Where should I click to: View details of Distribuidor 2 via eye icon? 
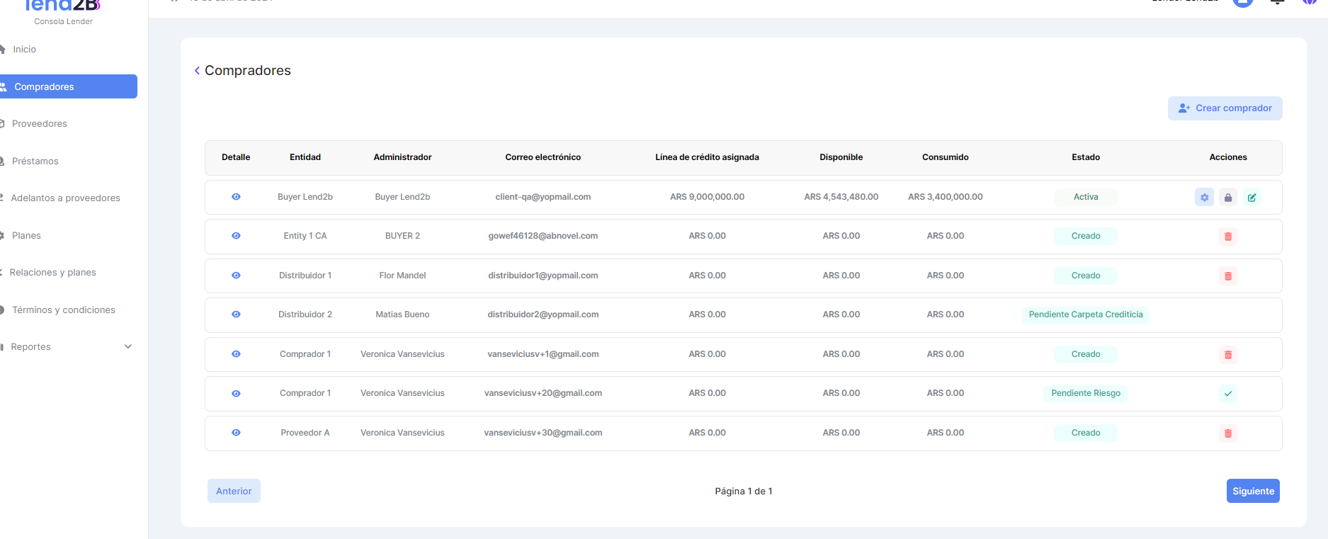[x=236, y=314]
